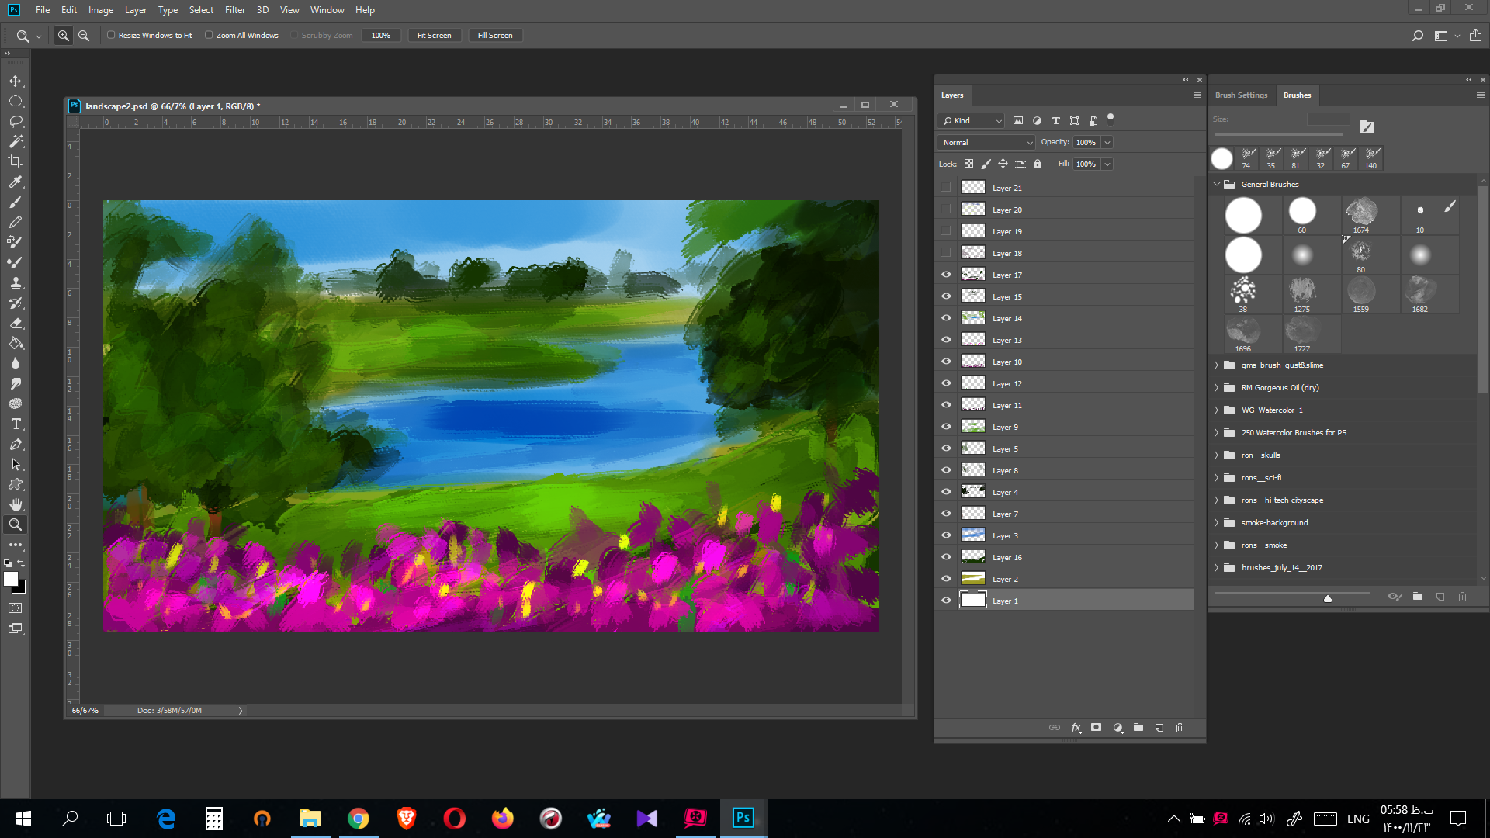Image resolution: width=1490 pixels, height=838 pixels.
Task: Open the Image menu
Action: [x=101, y=10]
